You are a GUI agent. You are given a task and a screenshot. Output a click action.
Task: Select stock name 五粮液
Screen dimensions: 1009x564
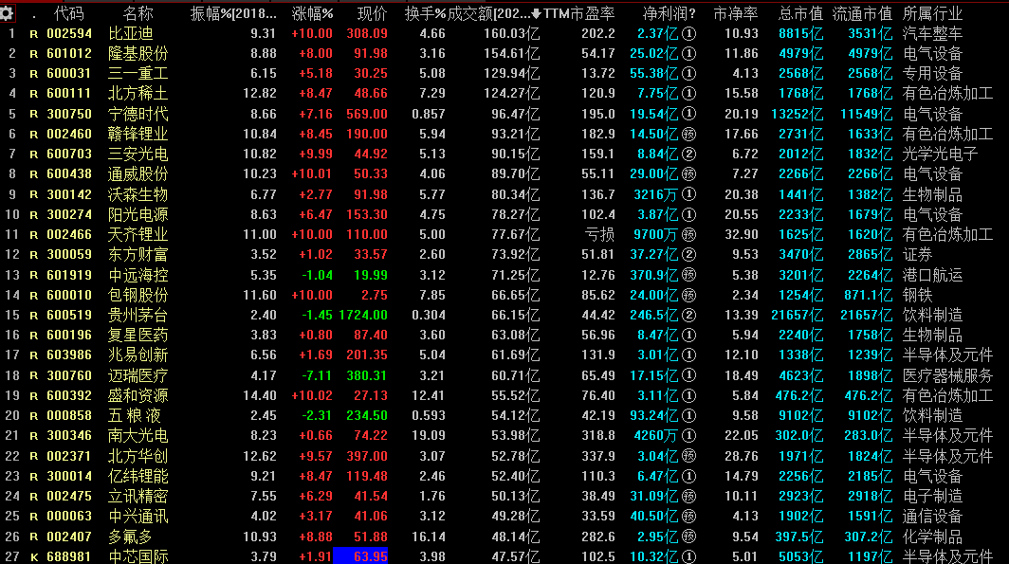point(135,415)
